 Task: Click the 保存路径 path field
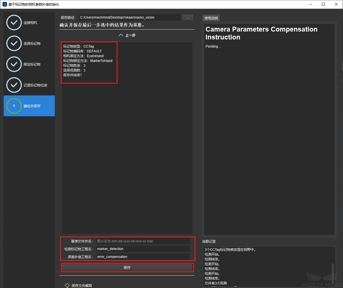129,17
